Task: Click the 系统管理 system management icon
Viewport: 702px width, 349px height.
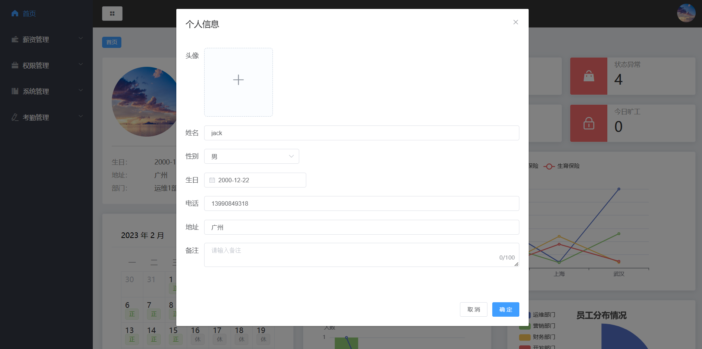Action: (15, 91)
